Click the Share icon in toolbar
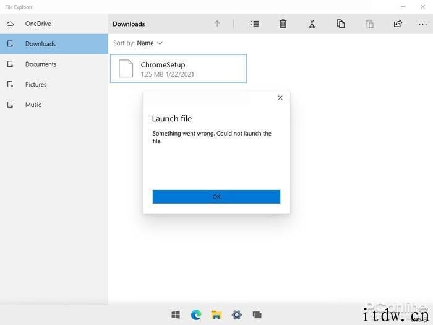Viewport: 433px width, 325px height. [398, 24]
